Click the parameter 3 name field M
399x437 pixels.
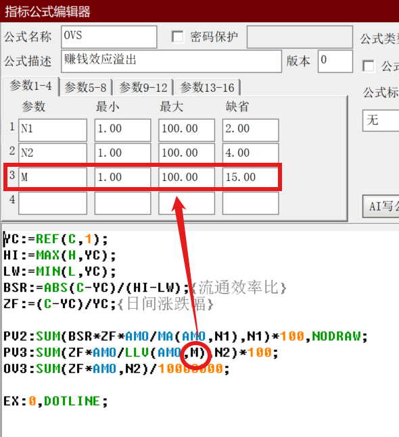[x=53, y=177]
